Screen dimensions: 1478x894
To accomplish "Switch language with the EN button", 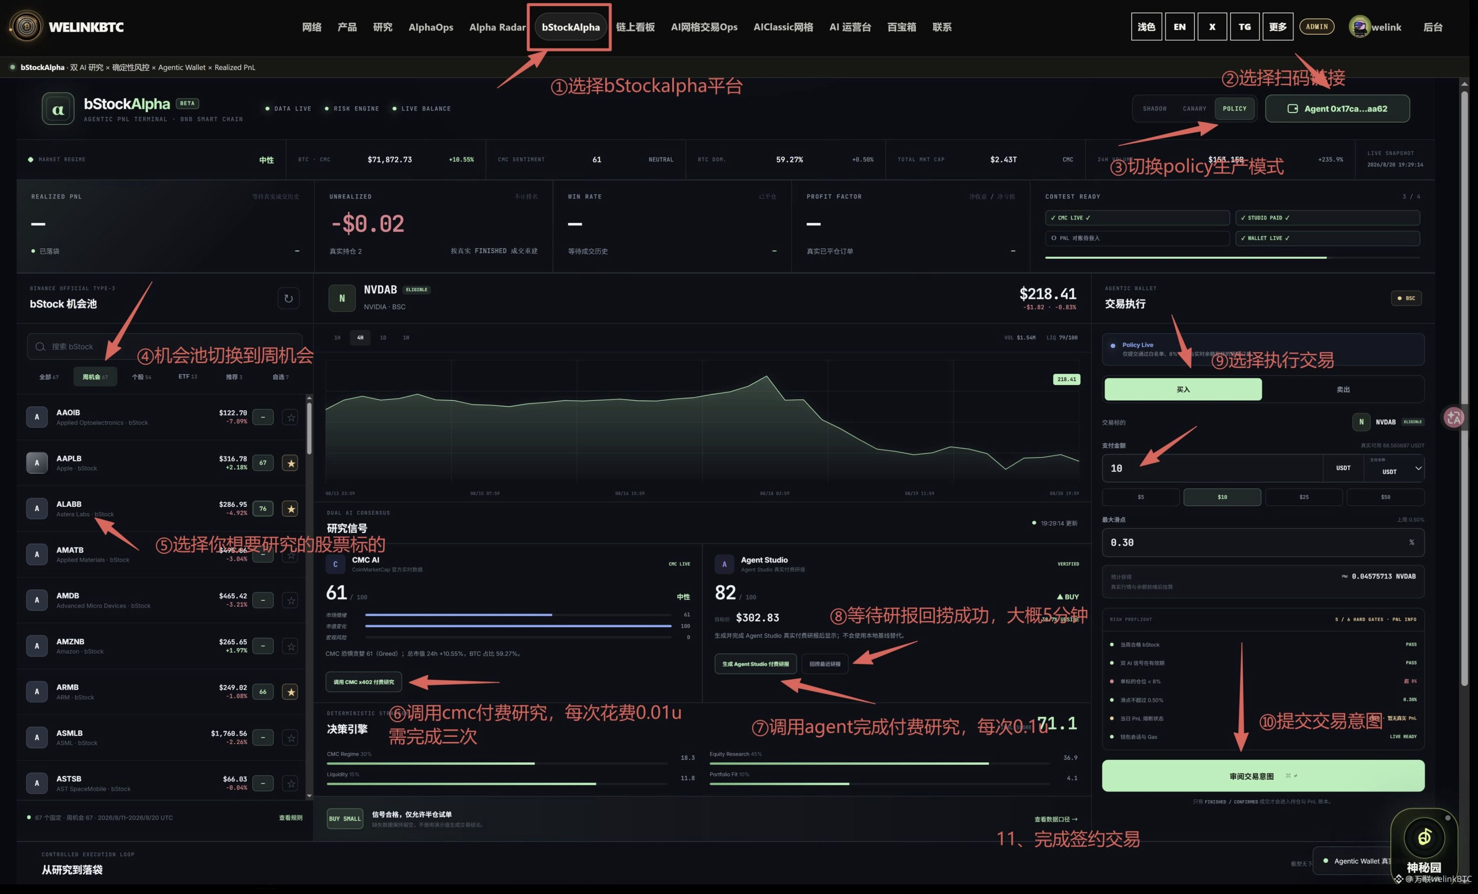I will coord(1179,26).
